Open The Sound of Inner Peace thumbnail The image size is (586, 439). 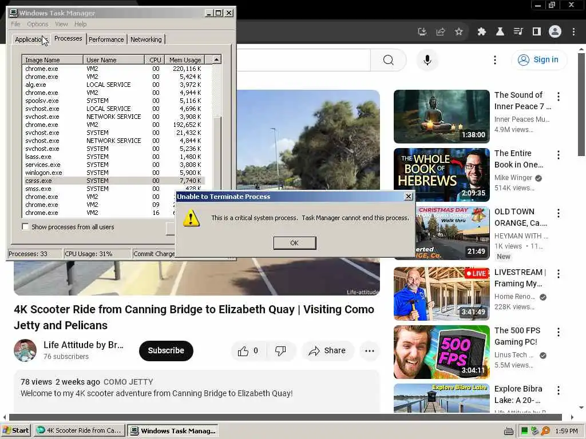pos(441,117)
